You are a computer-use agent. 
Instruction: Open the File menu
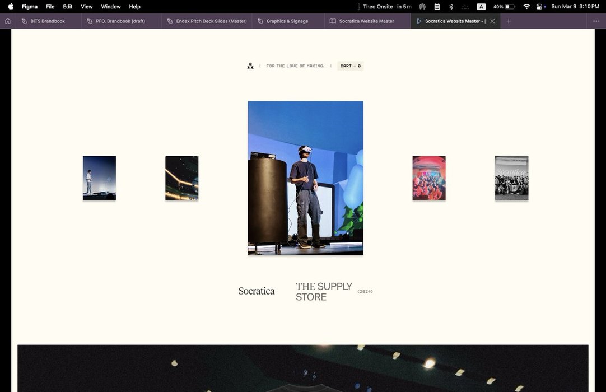(x=50, y=7)
